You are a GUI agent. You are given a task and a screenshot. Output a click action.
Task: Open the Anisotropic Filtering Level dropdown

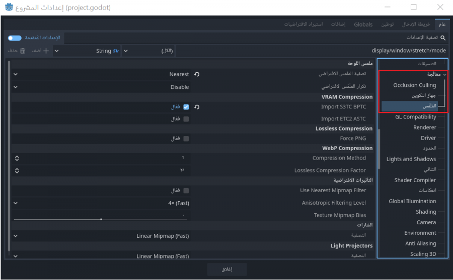point(101,203)
